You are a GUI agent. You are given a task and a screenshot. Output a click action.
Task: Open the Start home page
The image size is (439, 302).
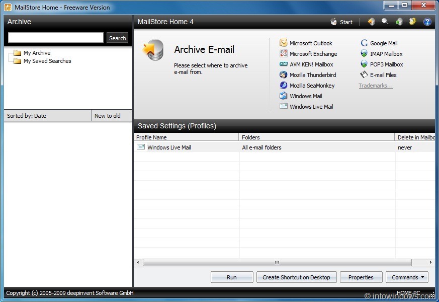pyautogui.click(x=341, y=22)
